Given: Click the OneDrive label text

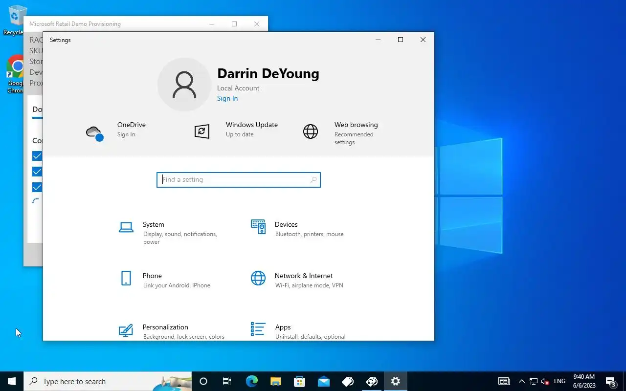Looking at the screenshot, I should [132, 125].
